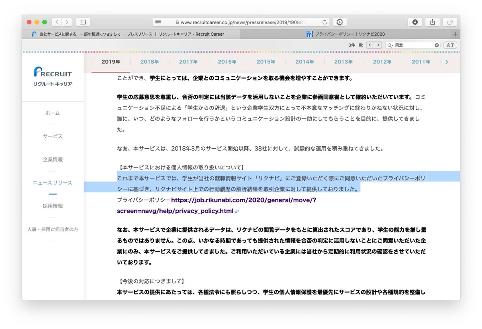Open find options magnifier dropdown

click(390, 45)
